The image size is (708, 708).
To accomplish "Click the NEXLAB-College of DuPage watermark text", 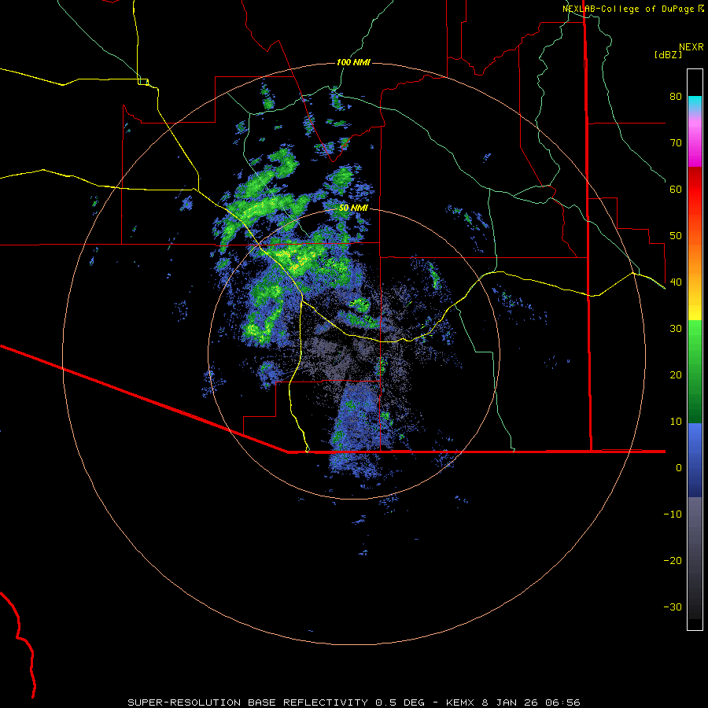I will 632,9.
